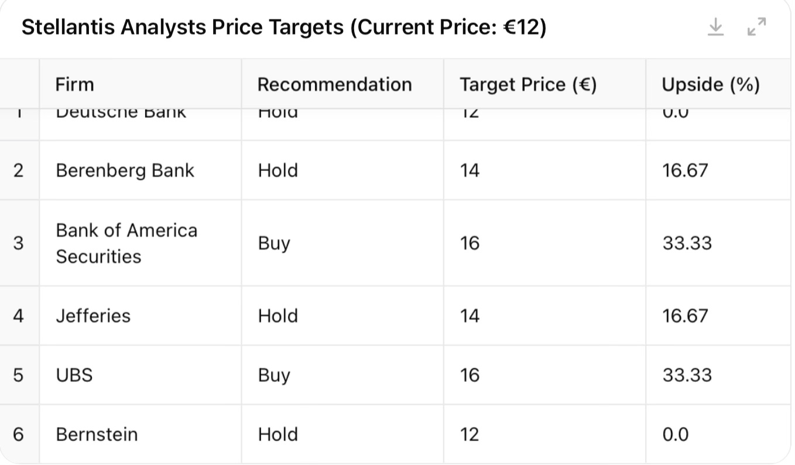Select the Berenberg Bank firm cell
The image size is (795, 465).
125,170
